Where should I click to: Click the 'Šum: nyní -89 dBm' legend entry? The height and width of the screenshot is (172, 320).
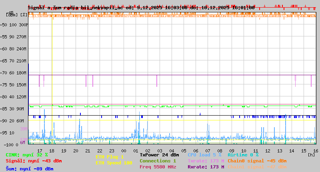coord(30,169)
